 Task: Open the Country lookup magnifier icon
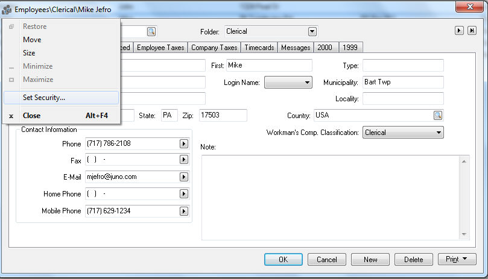(x=437, y=116)
